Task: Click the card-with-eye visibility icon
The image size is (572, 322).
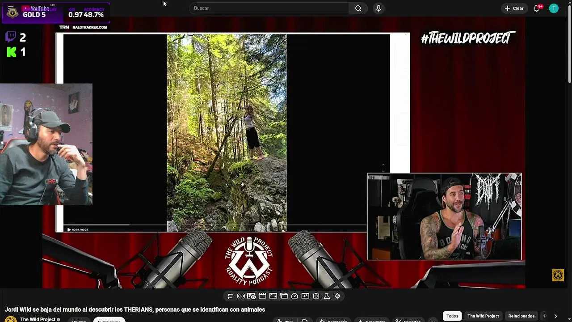Action: (252, 296)
